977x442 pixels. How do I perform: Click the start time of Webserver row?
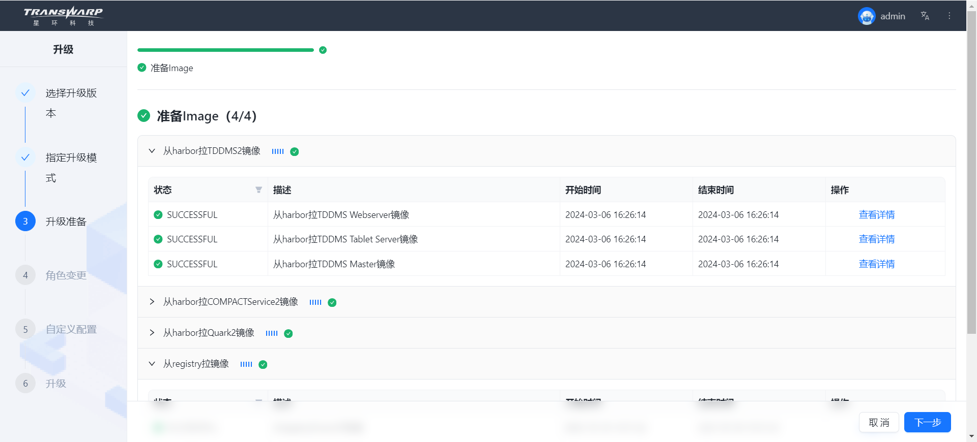(x=606, y=214)
